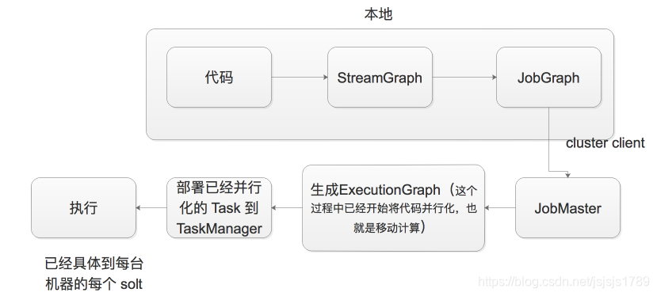Click the 已经具体到每台机器的每个 solt caption
The image size is (657, 296).
(x=94, y=274)
